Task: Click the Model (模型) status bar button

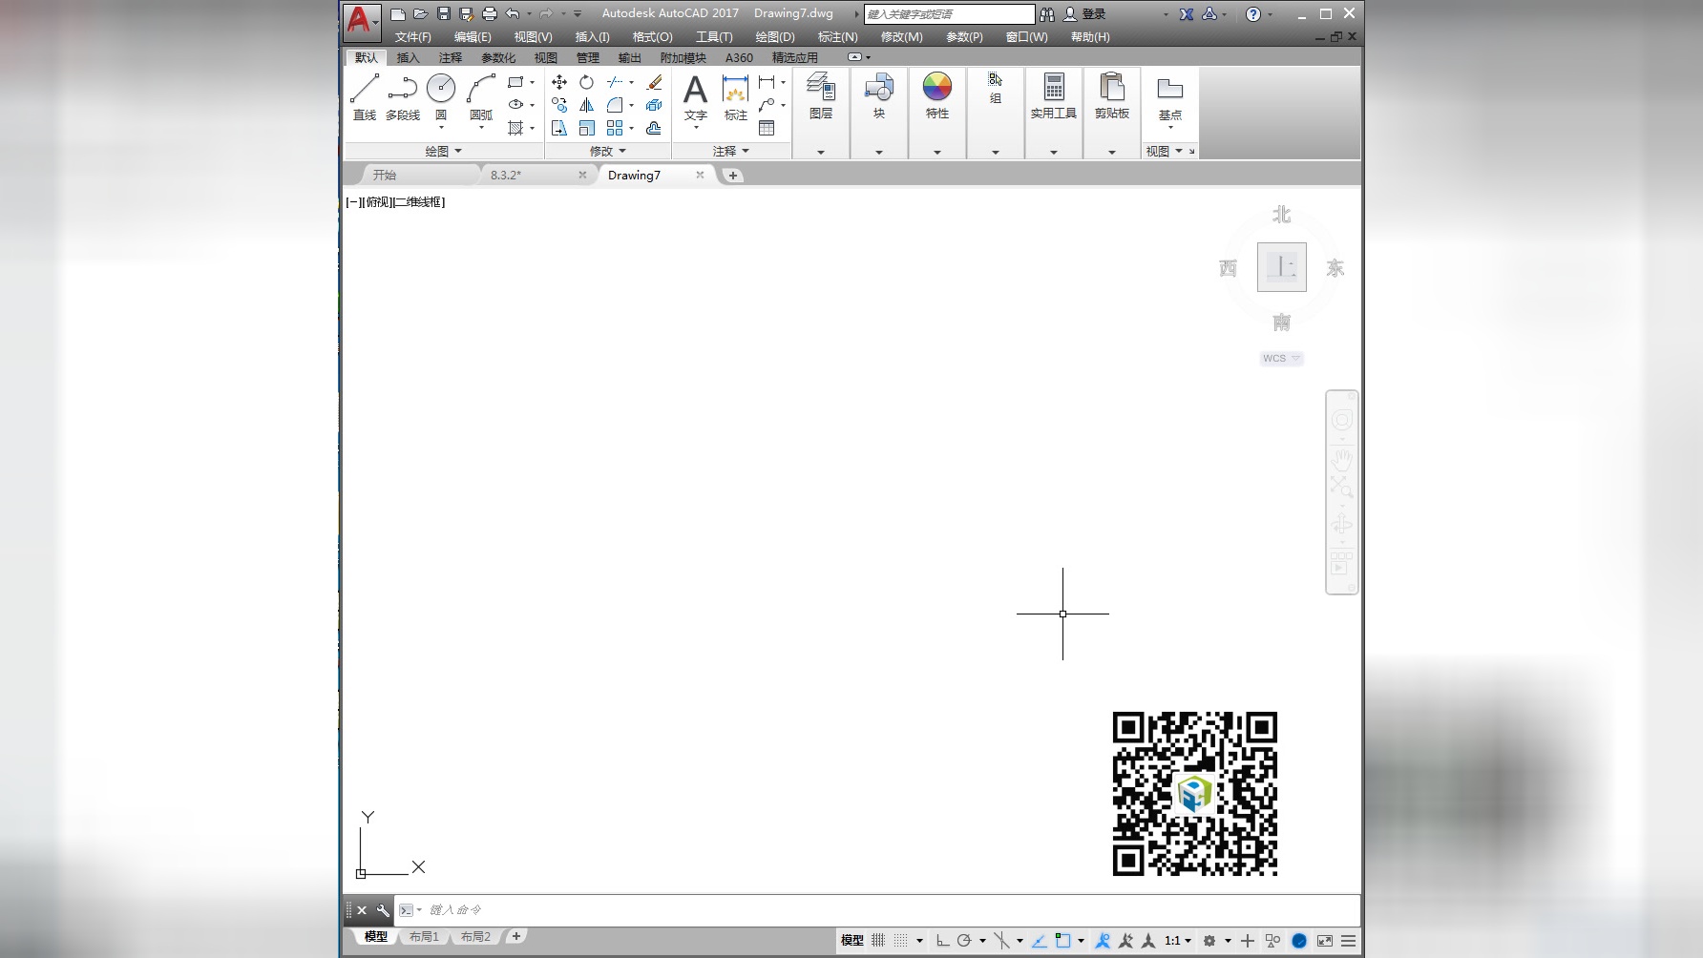Action: pos(852,940)
